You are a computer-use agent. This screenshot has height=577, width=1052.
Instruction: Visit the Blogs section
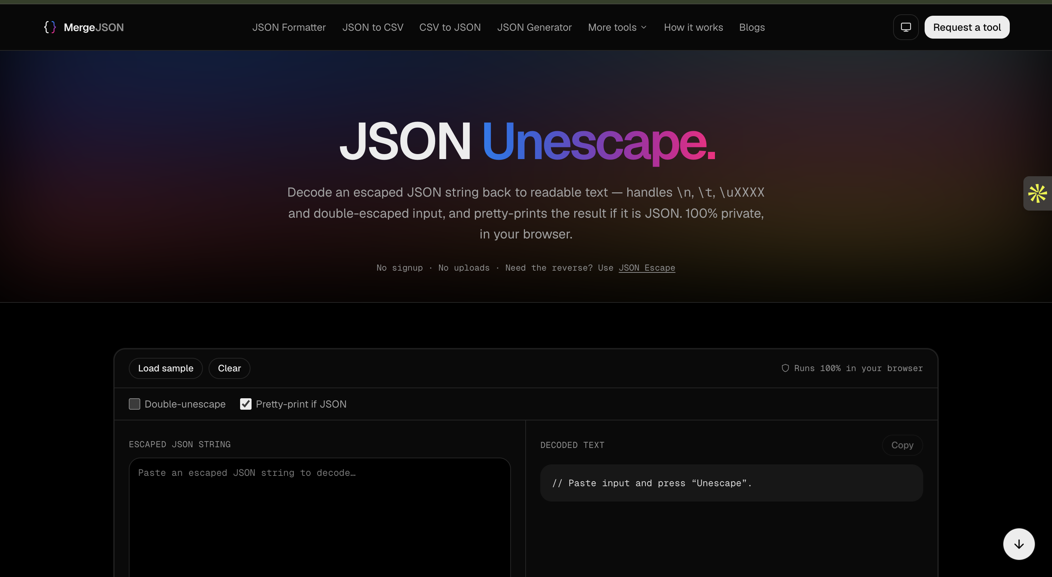[752, 27]
